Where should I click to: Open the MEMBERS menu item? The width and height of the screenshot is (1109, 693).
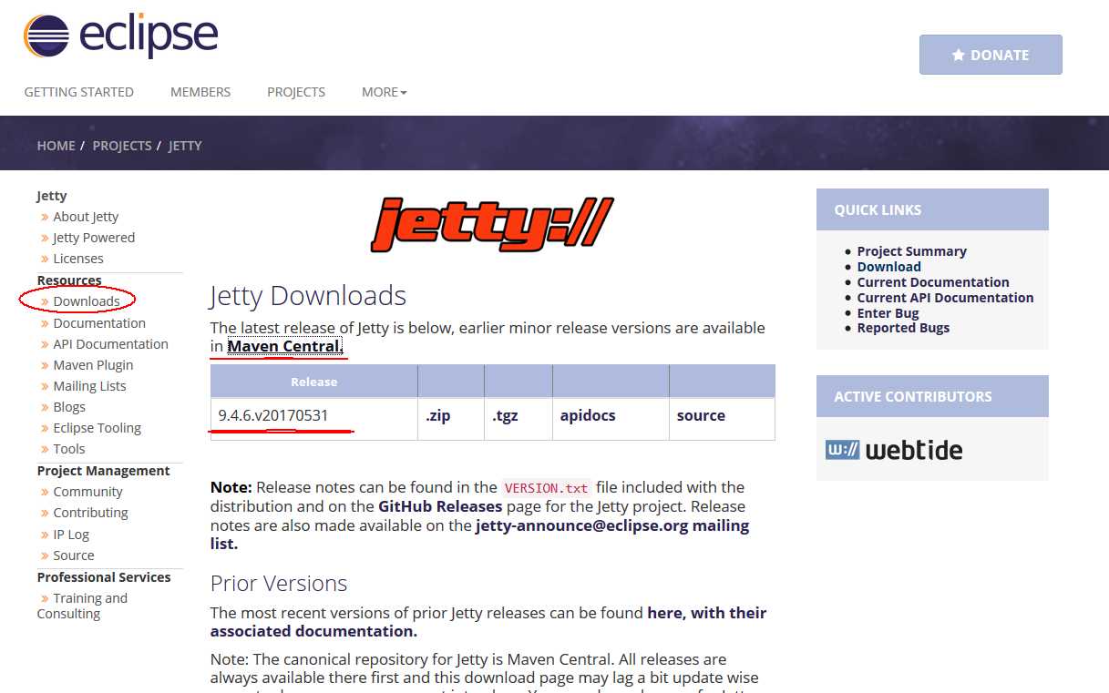tap(200, 92)
